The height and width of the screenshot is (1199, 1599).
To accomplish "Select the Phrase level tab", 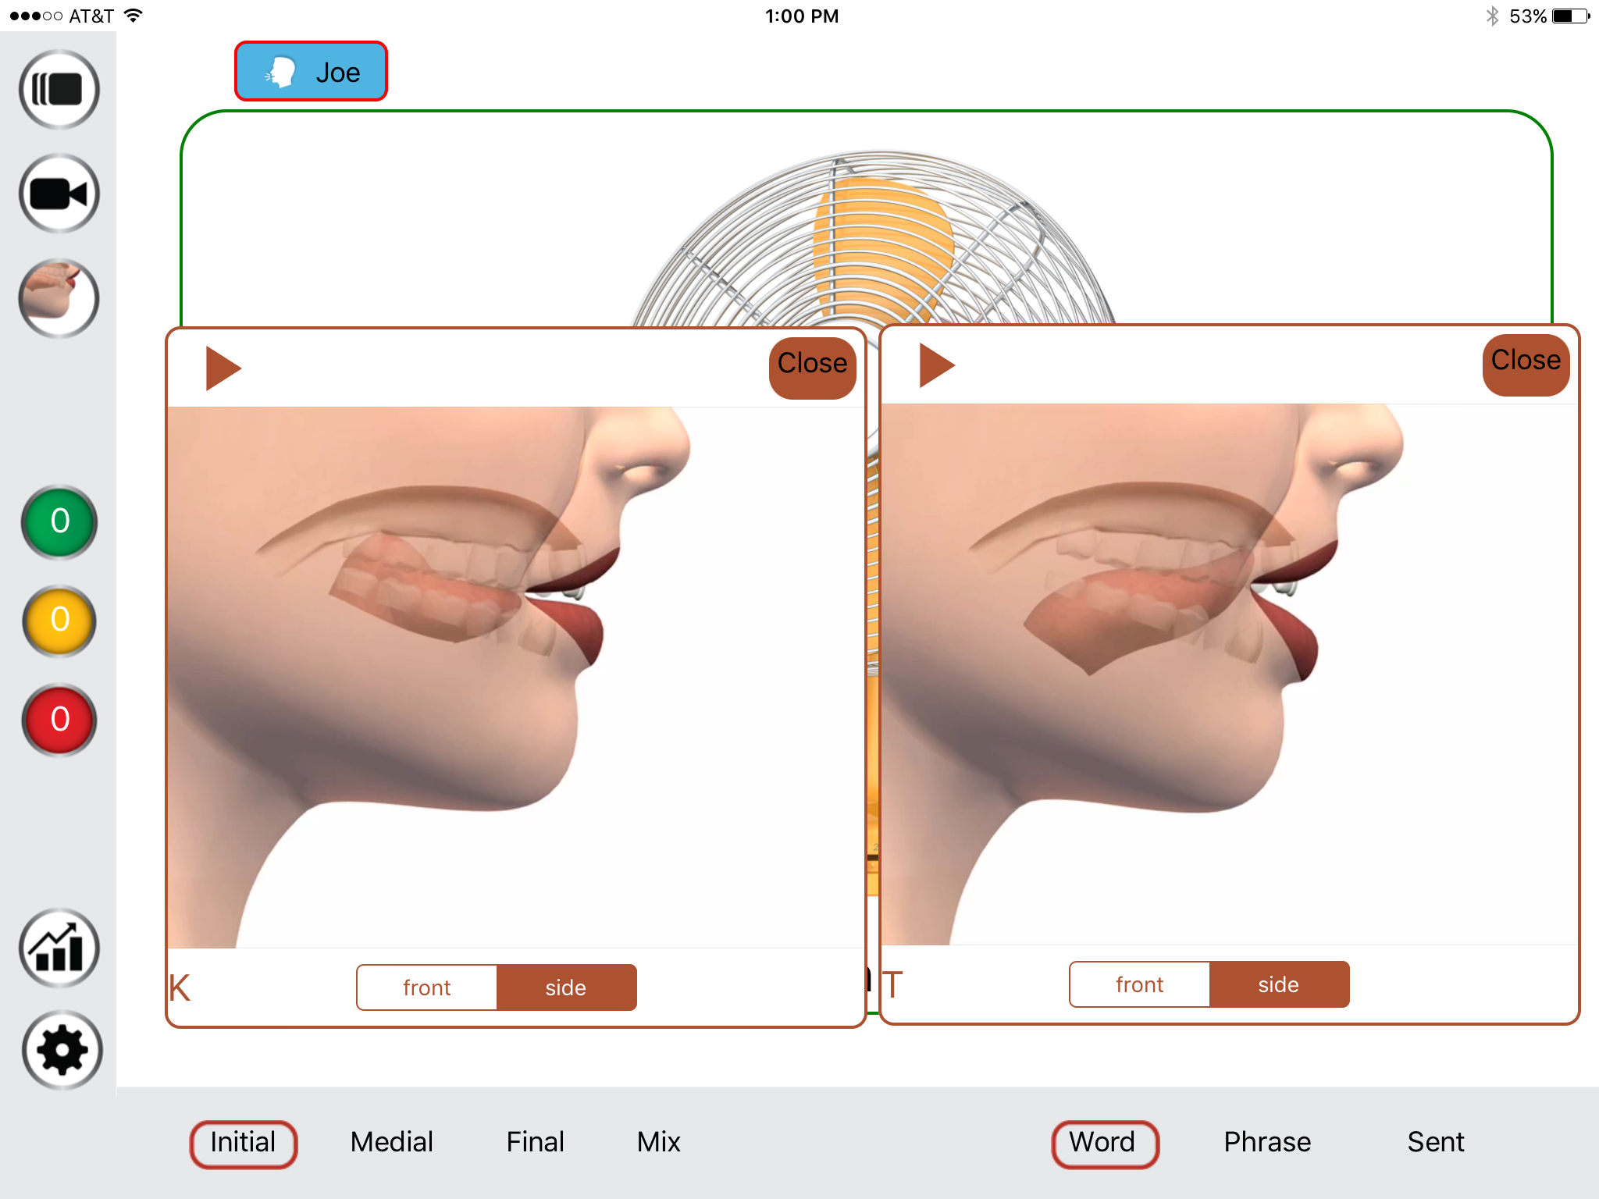I will 1267,1142.
